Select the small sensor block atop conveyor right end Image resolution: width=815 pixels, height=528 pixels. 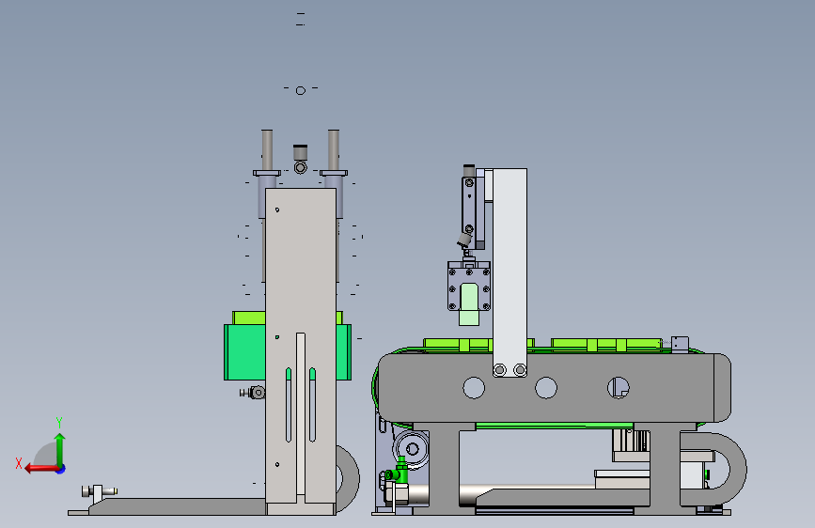coord(680,345)
